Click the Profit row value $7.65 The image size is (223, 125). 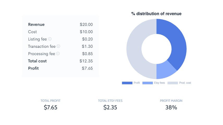point(87,68)
